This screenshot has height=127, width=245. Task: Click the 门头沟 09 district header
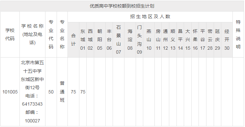139,40
